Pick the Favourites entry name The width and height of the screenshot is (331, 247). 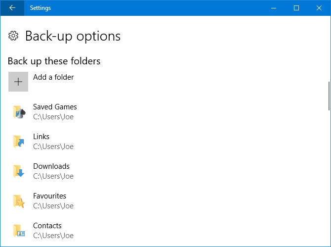pos(49,196)
